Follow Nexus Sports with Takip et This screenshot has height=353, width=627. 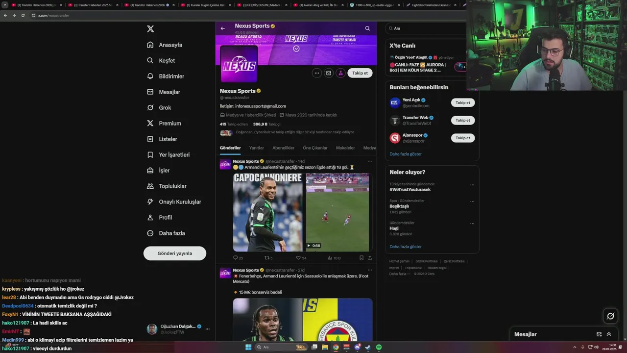[360, 73]
